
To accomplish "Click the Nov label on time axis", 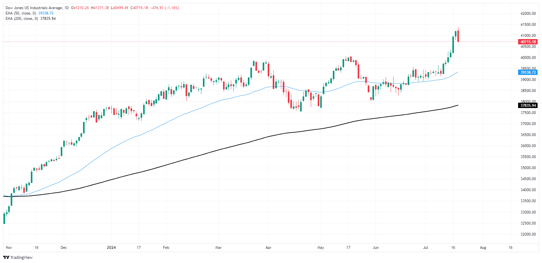I will tap(9, 248).
